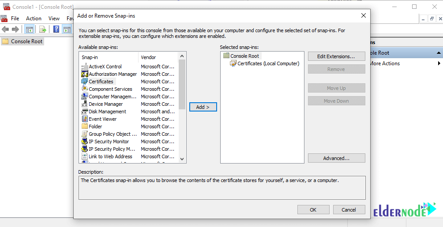The image size is (443, 227).
Task: Click the Authorization Manager snap-in icon
Action: point(85,74)
